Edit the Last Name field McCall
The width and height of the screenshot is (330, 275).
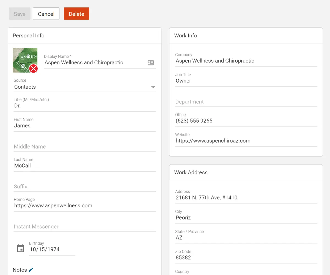85,166
